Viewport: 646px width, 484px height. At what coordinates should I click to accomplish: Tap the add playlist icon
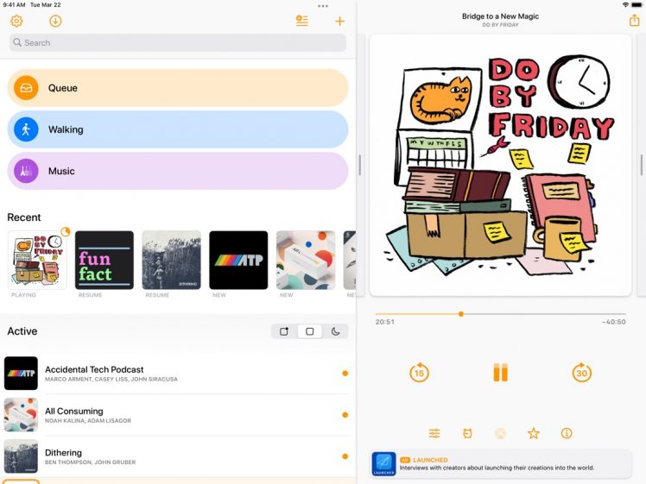point(301,22)
